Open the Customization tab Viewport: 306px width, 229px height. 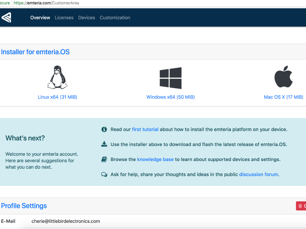[115, 18]
